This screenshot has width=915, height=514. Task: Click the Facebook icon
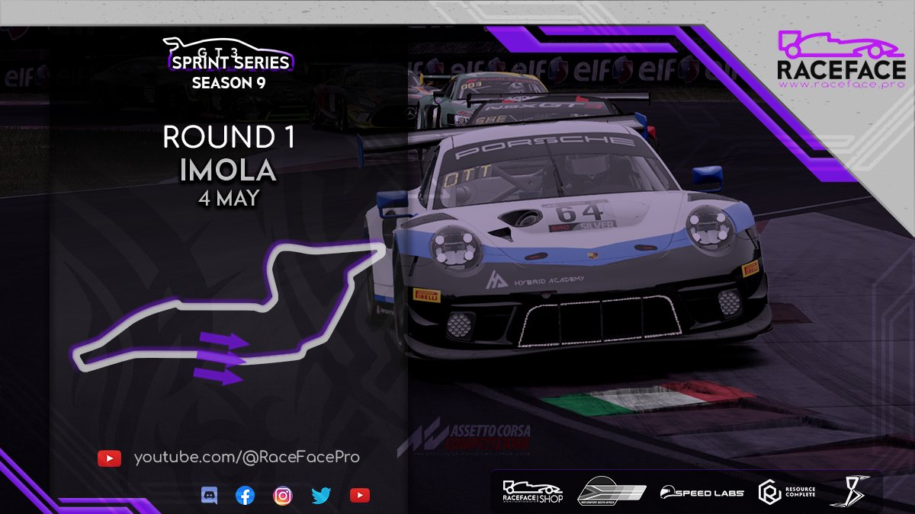coord(246,495)
